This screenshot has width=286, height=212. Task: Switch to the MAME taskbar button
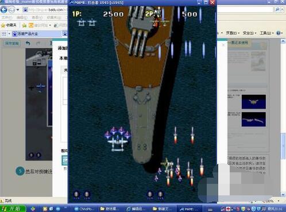pos(190,209)
